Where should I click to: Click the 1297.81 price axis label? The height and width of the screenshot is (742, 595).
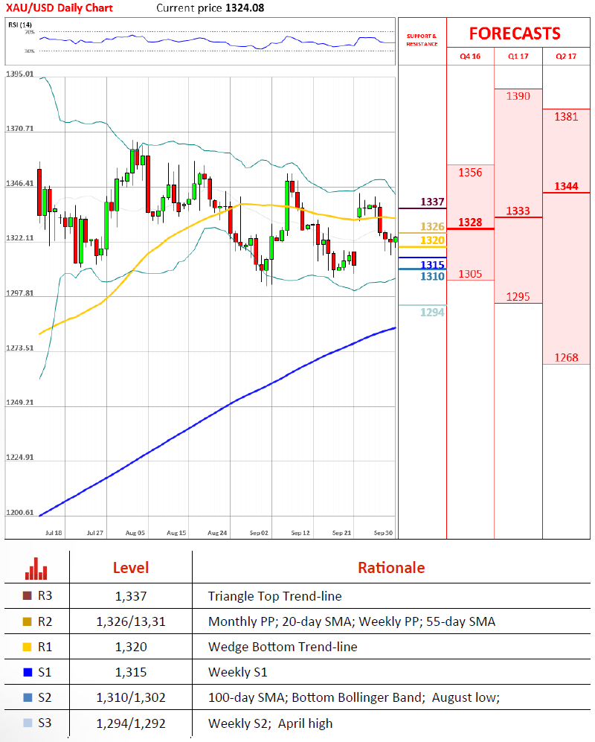point(20,293)
